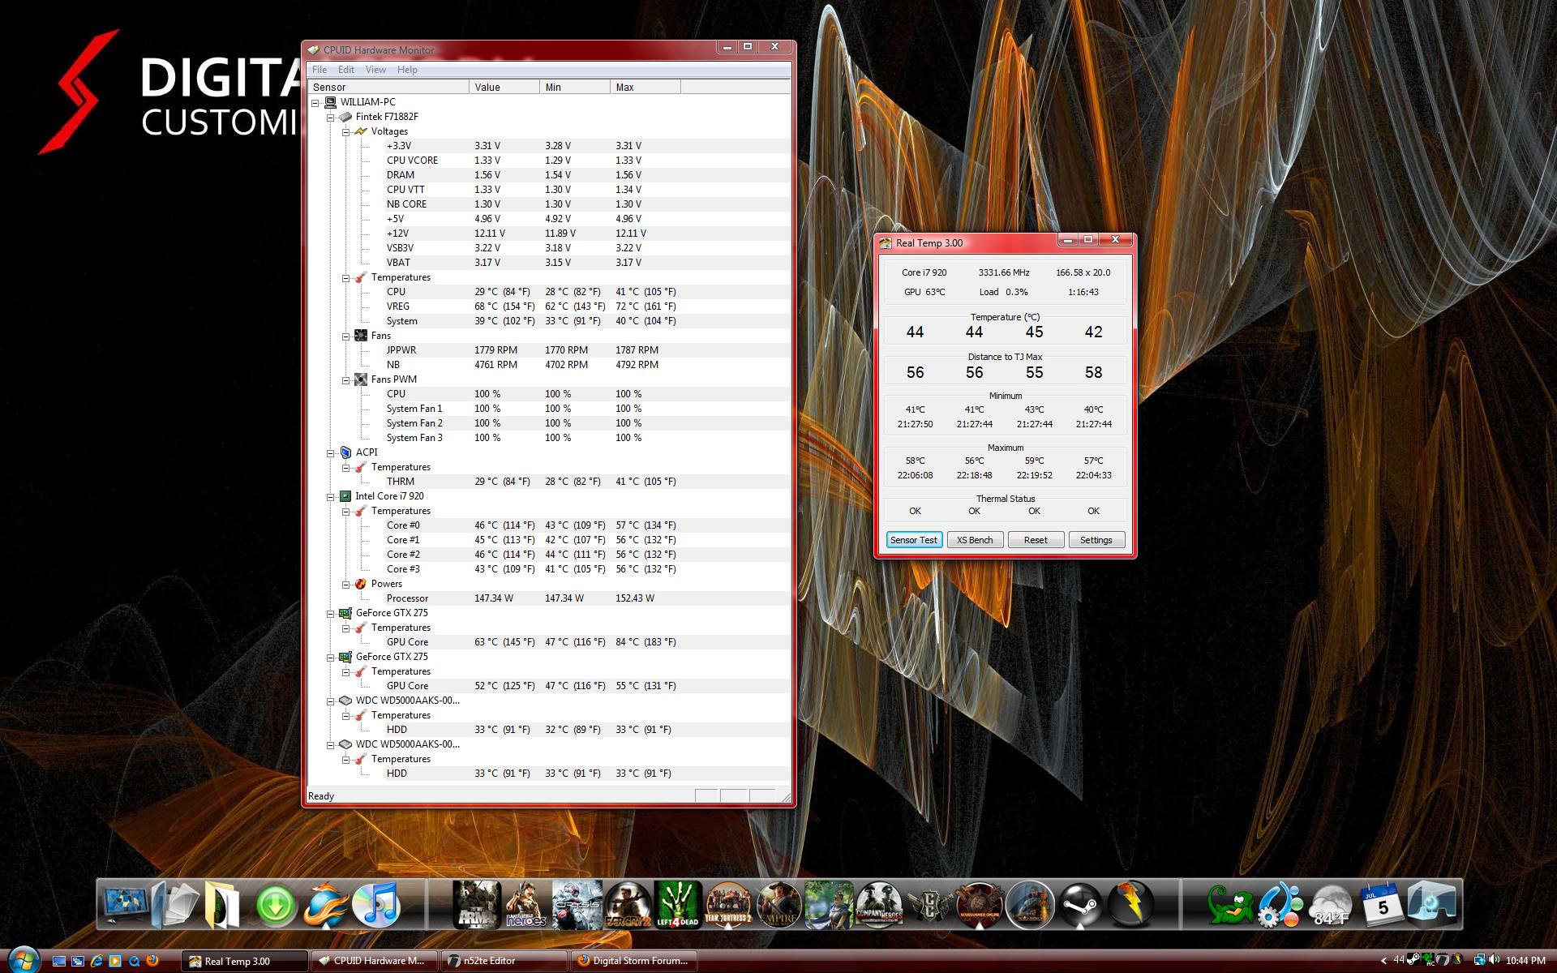Open the blue-gear settings dock icon
The width and height of the screenshot is (1557, 973).
1280,904
